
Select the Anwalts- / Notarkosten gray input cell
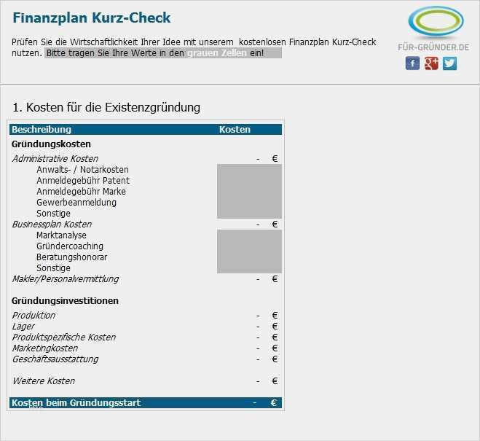(x=249, y=170)
